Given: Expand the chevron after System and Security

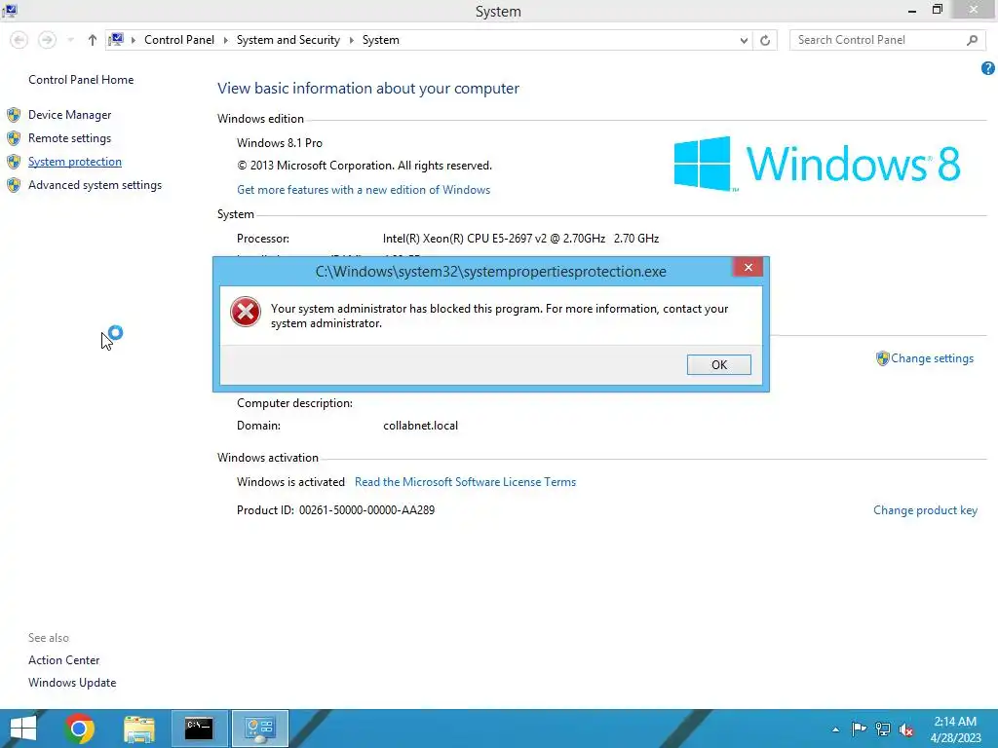Looking at the screenshot, I should (351, 40).
